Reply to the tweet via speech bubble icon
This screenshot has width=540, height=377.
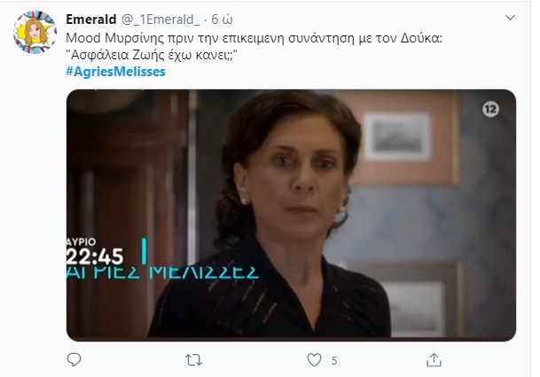[x=74, y=359]
